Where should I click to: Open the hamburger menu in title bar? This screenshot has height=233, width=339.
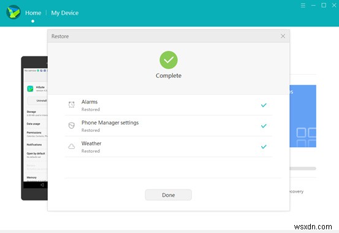pyautogui.click(x=303, y=6)
